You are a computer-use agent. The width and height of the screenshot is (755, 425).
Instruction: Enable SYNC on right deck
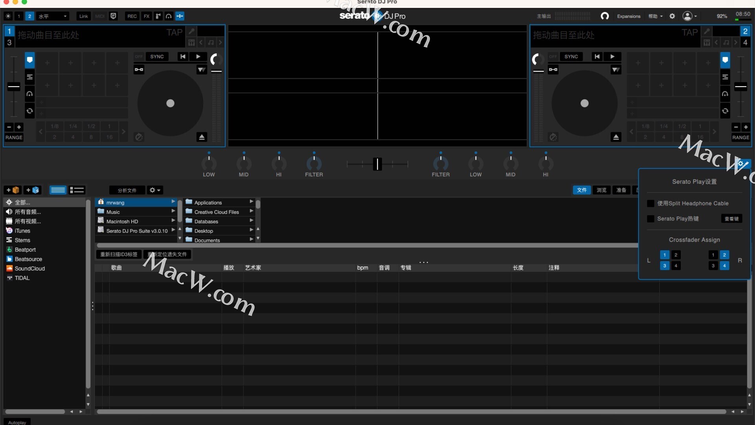571,57
